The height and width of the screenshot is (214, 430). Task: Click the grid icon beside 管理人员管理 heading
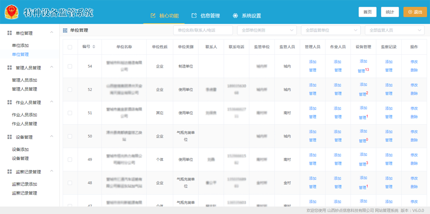click(10, 68)
